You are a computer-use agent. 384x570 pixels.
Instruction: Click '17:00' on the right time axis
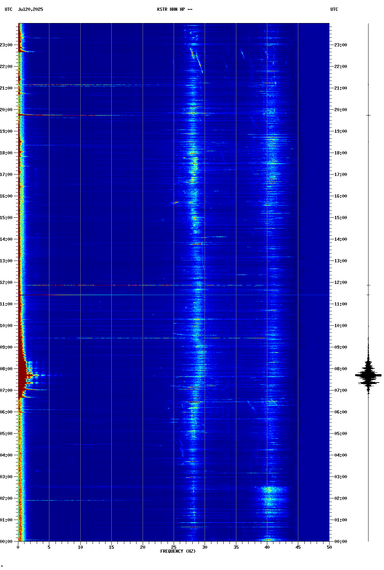[x=341, y=175]
